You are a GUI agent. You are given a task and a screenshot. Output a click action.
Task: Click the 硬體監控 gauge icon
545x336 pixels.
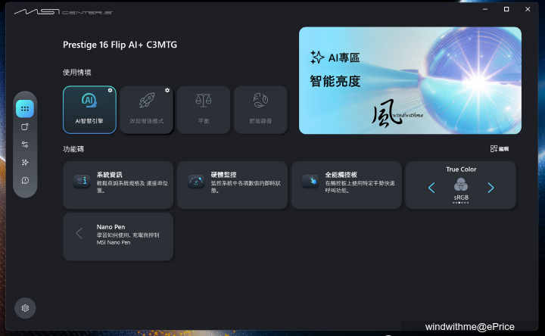point(196,181)
